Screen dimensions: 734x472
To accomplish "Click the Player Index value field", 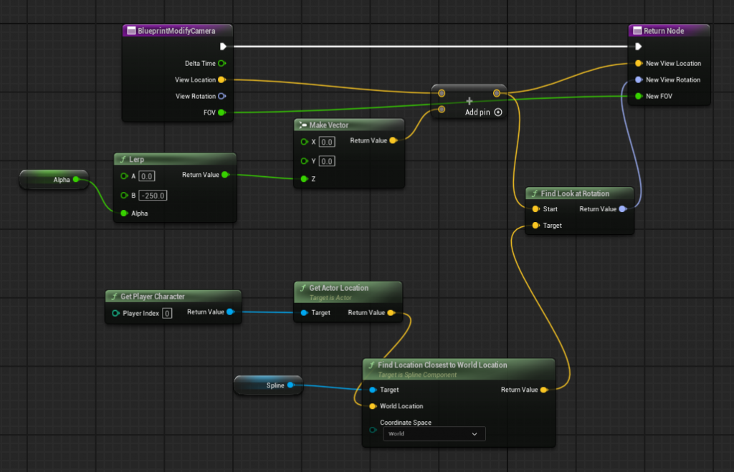I will click(166, 314).
